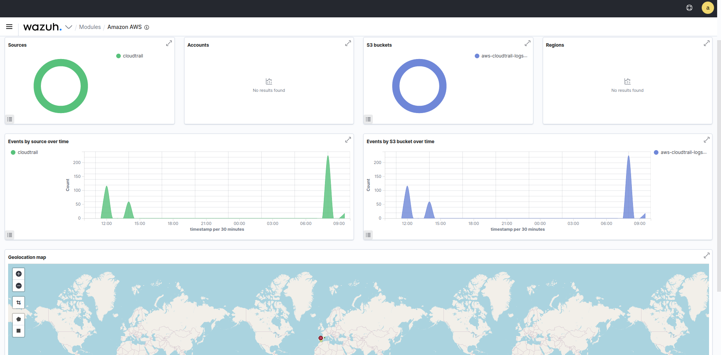Toggle the cloudtrail series in Events by source
The image size is (721, 355).
27,152
